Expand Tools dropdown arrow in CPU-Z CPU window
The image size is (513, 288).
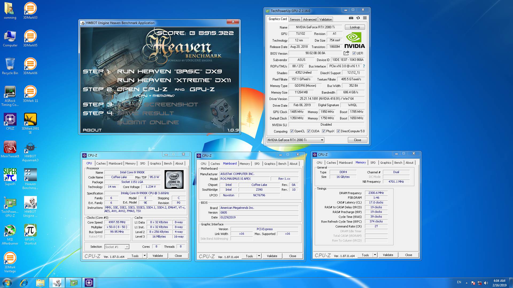pyautogui.click(x=145, y=256)
